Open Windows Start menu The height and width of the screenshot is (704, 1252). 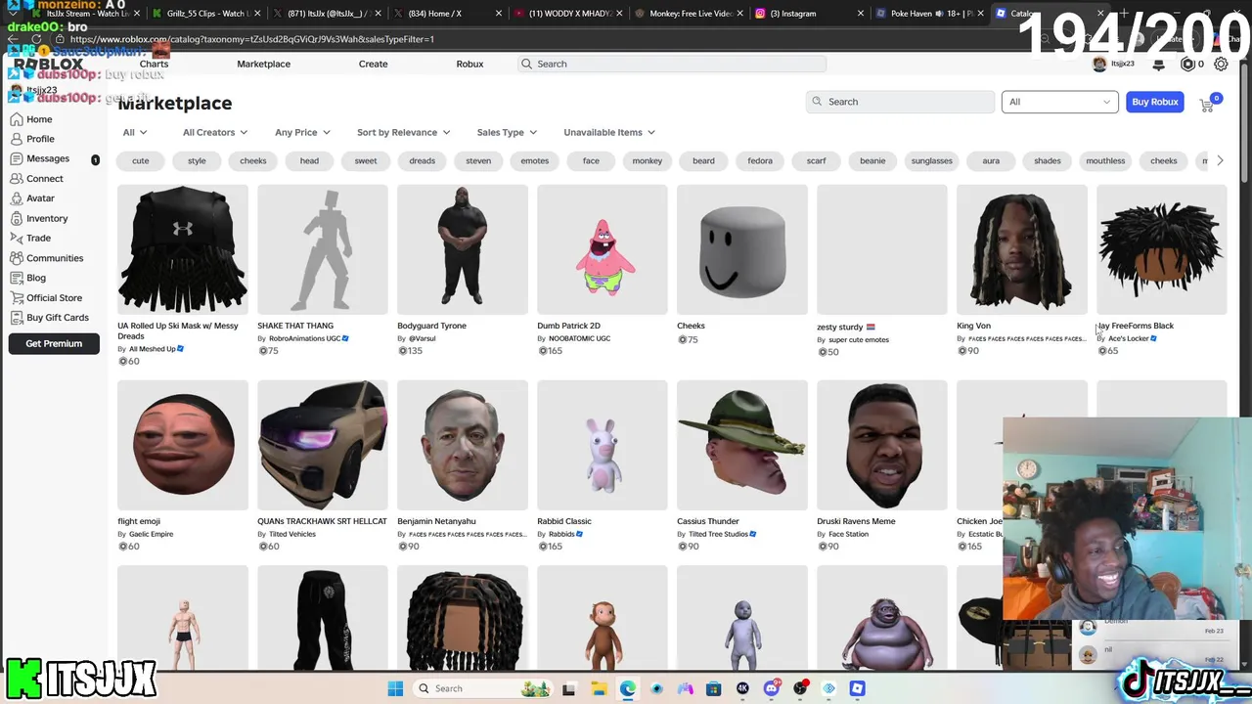point(395,688)
